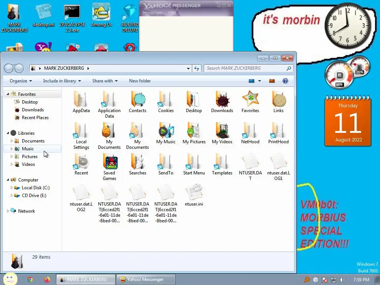Image resolution: width=380 pixels, height=285 pixels.
Task: Expand the Network tree node
Action: point(8,211)
